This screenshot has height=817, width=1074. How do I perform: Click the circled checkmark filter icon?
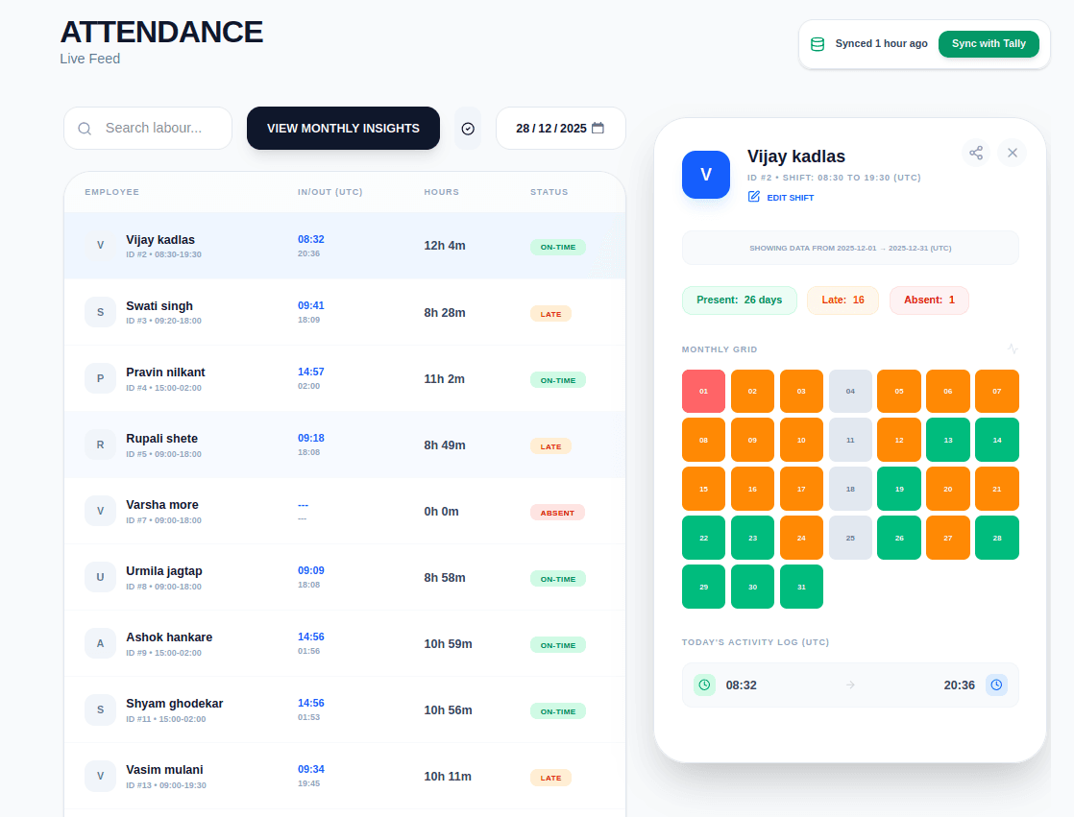(x=468, y=129)
